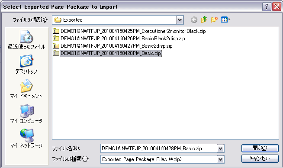The width and height of the screenshot is (283, 168).
Task: Select DEMO1@NWTFJP_201004160428PM_Basic.zip in list
Action: click(111, 53)
